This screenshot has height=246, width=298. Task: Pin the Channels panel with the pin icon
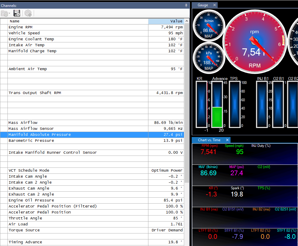(186, 5)
